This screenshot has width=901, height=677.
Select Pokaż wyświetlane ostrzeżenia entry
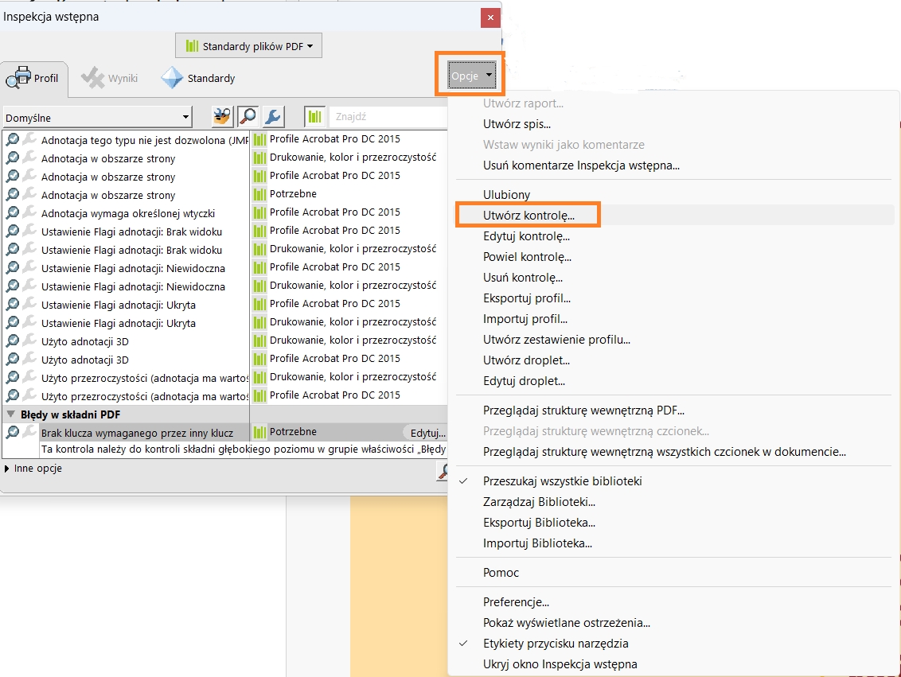pos(567,622)
